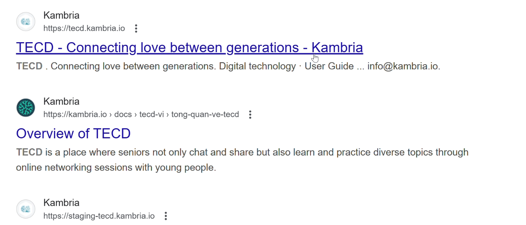Image resolution: width=526 pixels, height=225 pixels.
Task: Click bold TECD starting the second snippet
Action: coord(29,152)
